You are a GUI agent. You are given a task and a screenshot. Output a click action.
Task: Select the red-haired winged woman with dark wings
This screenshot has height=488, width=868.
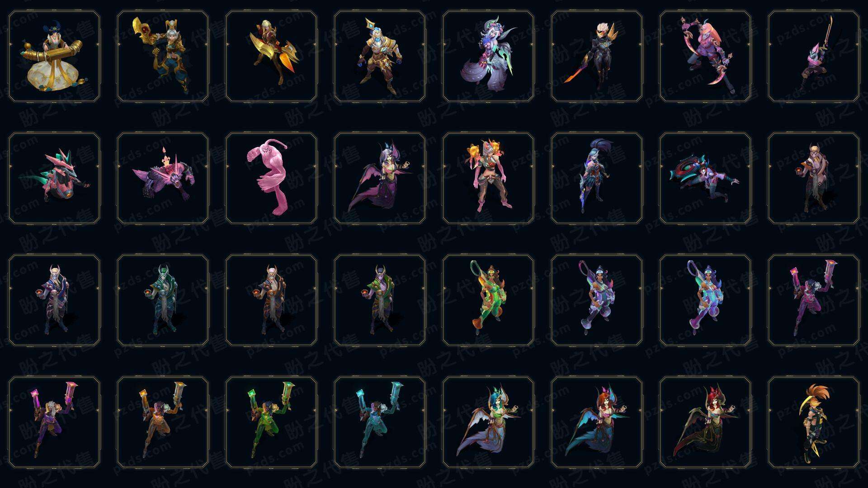(x=705, y=422)
